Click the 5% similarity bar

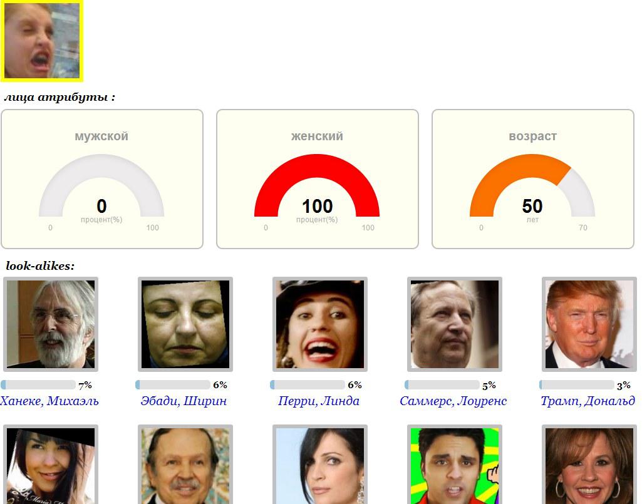tap(442, 385)
